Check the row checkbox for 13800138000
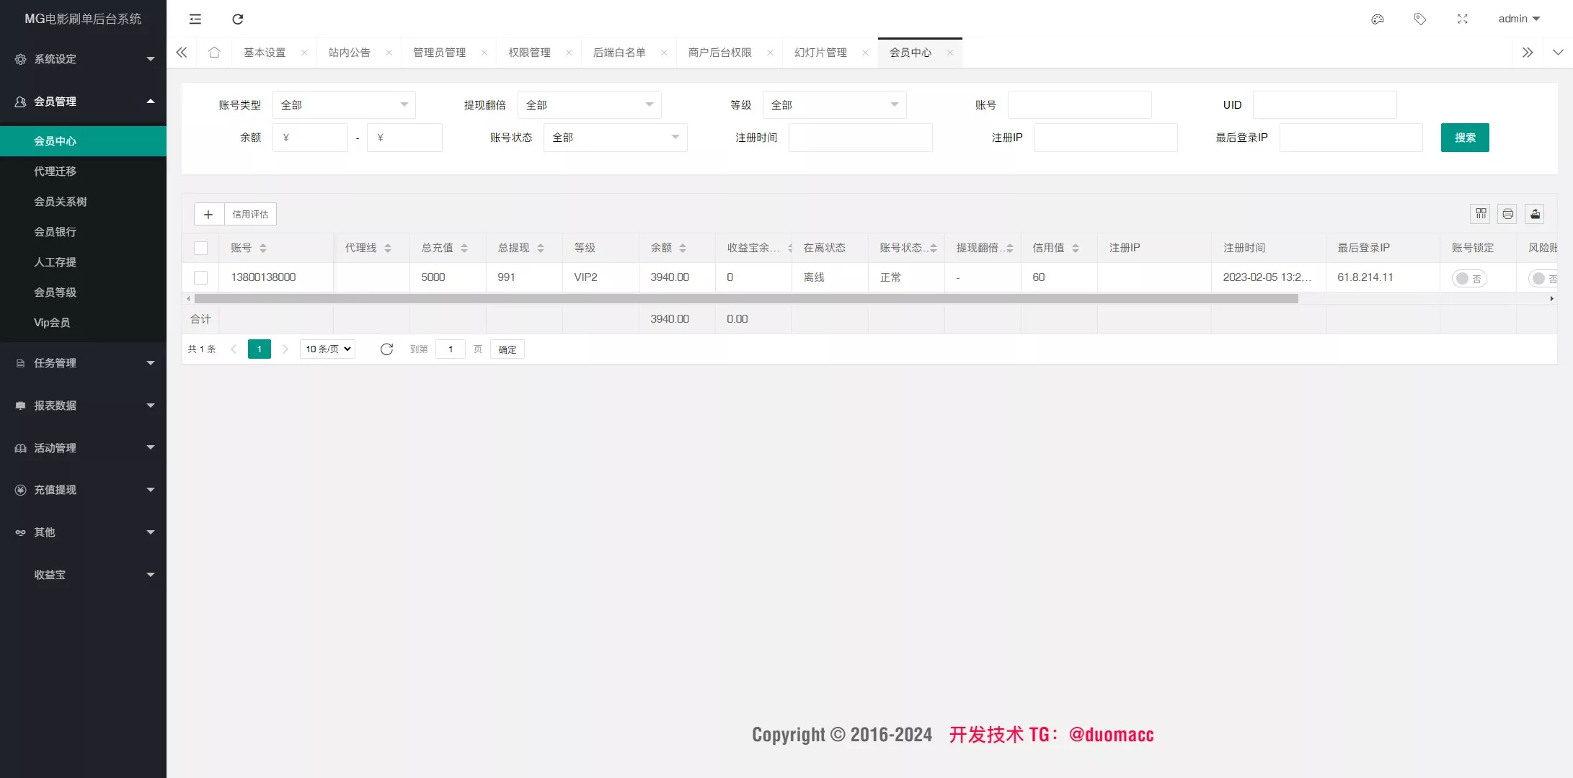Image resolution: width=1573 pixels, height=778 pixels. (x=201, y=277)
